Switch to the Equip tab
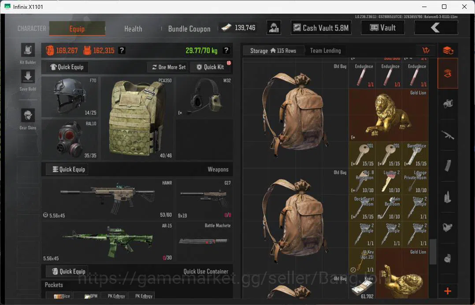Viewport: 475px width, 305px height. coord(77,29)
